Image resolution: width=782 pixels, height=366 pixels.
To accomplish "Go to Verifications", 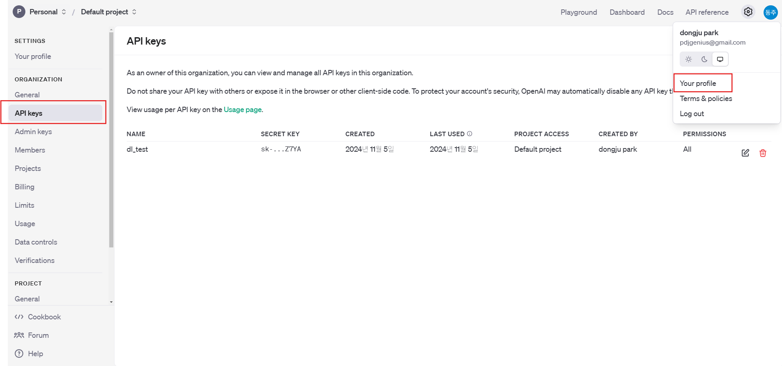I will [x=34, y=260].
